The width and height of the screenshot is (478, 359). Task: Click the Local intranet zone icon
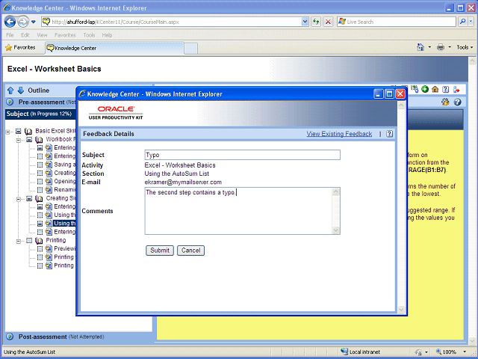[344, 352]
